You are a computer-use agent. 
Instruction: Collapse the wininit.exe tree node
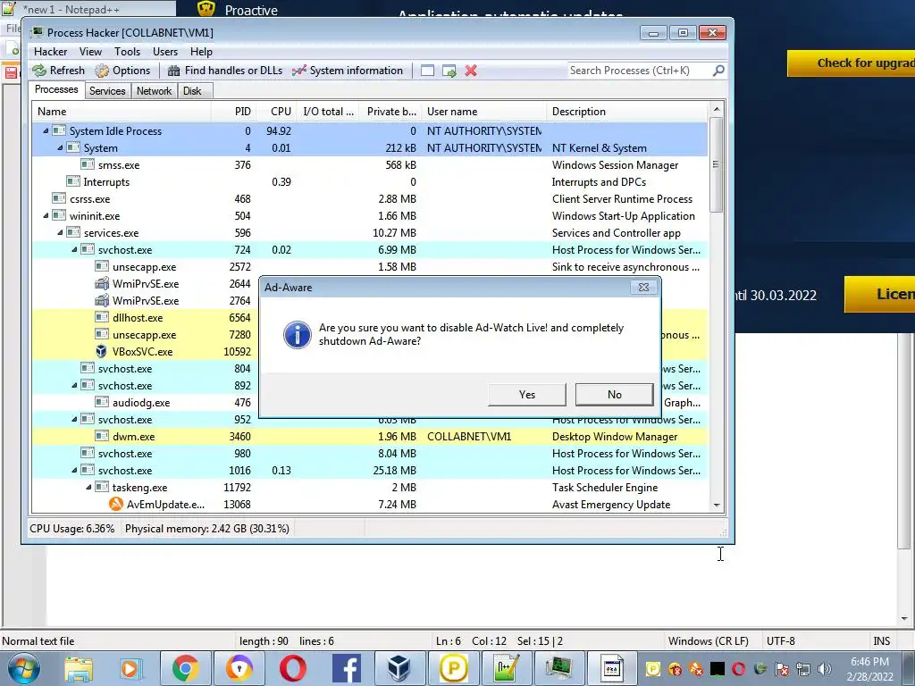pos(46,216)
